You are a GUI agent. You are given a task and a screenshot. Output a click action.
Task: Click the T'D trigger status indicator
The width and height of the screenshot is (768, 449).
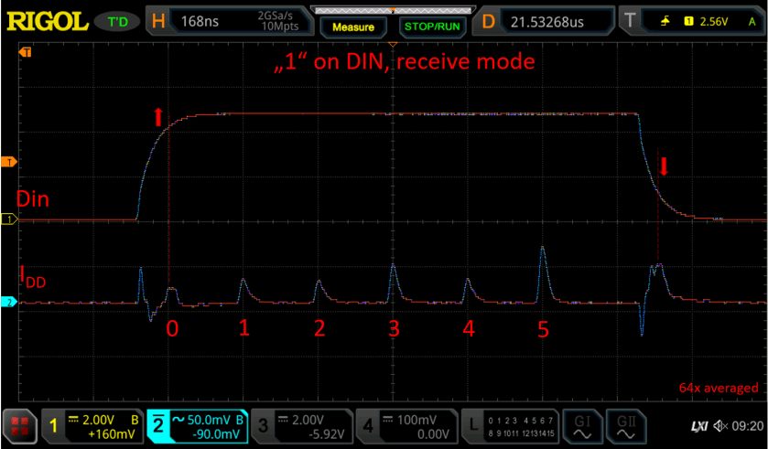click(118, 20)
